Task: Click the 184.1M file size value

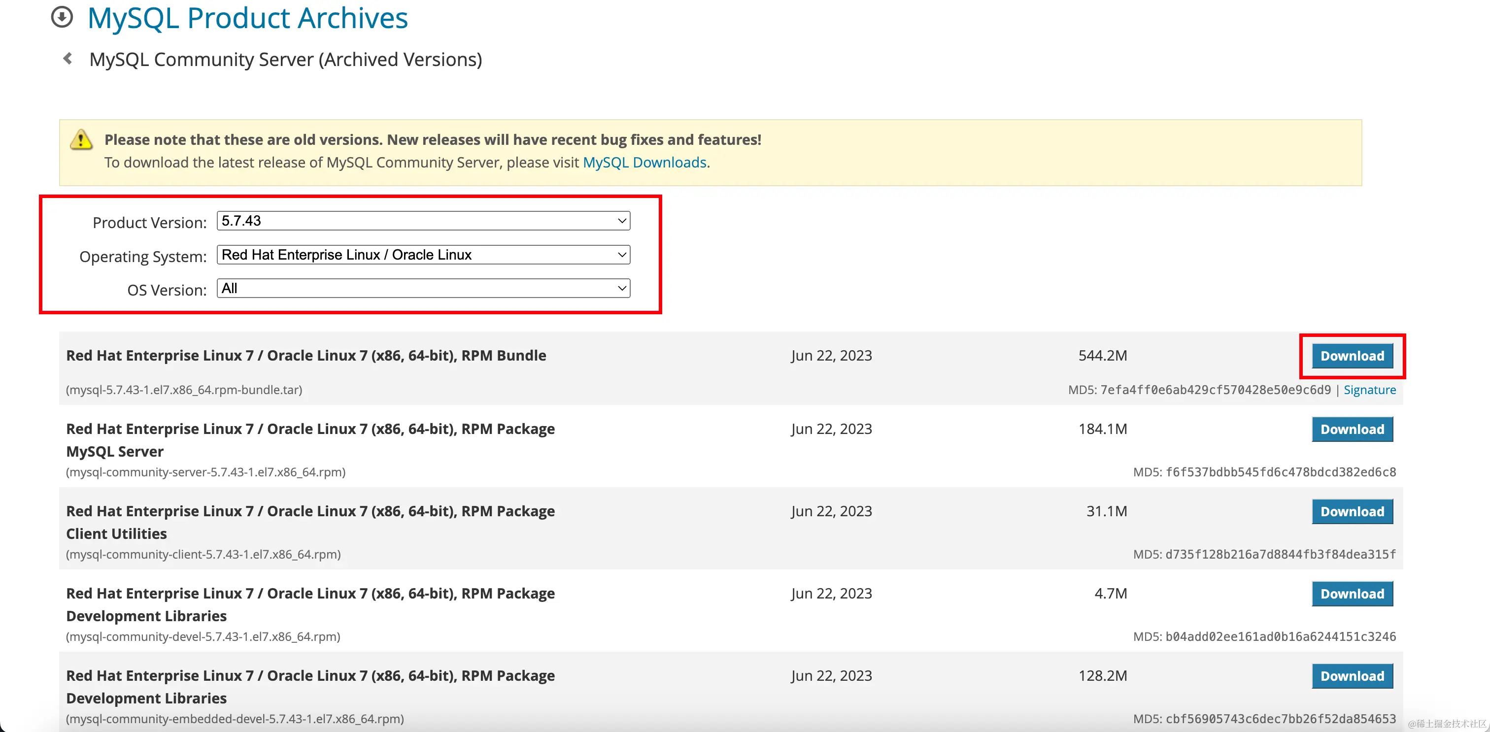Action: 1102,429
